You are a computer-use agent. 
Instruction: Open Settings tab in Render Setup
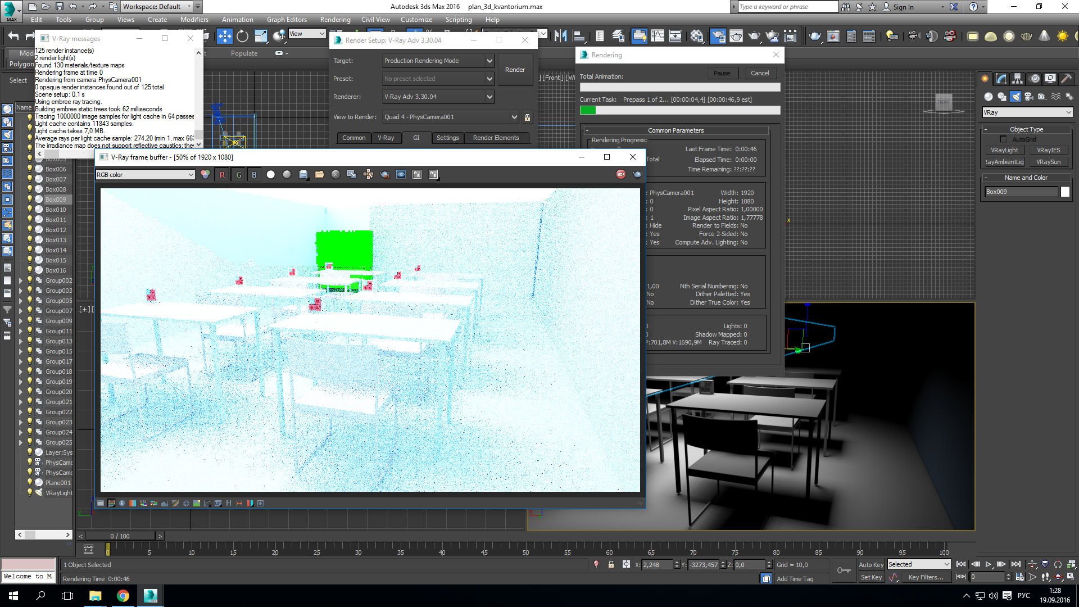447,138
